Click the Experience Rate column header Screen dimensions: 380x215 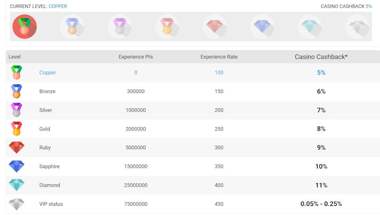coord(219,57)
